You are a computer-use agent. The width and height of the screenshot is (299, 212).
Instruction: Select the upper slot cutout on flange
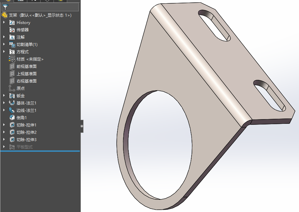point(215,26)
